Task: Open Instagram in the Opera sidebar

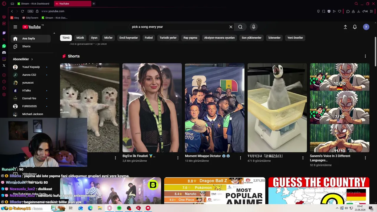Action: [4, 59]
